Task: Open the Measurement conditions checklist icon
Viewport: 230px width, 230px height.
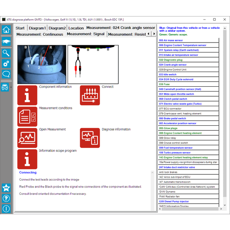Action: click(27, 117)
